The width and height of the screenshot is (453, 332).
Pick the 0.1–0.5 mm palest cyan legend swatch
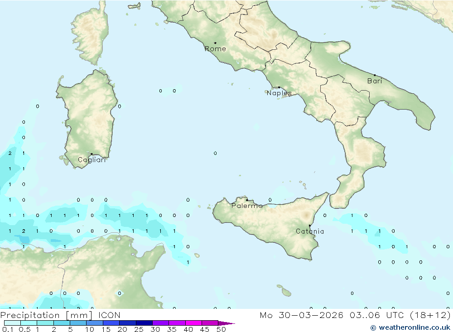tap(12, 323)
